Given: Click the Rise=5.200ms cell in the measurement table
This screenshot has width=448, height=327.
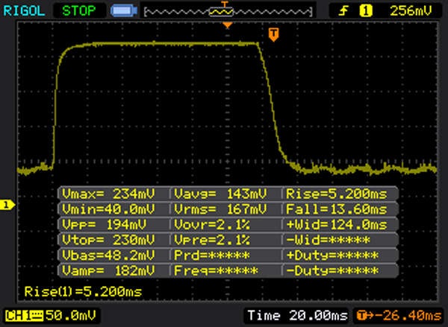Looking at the screenshot, I should tap(337, 194).
